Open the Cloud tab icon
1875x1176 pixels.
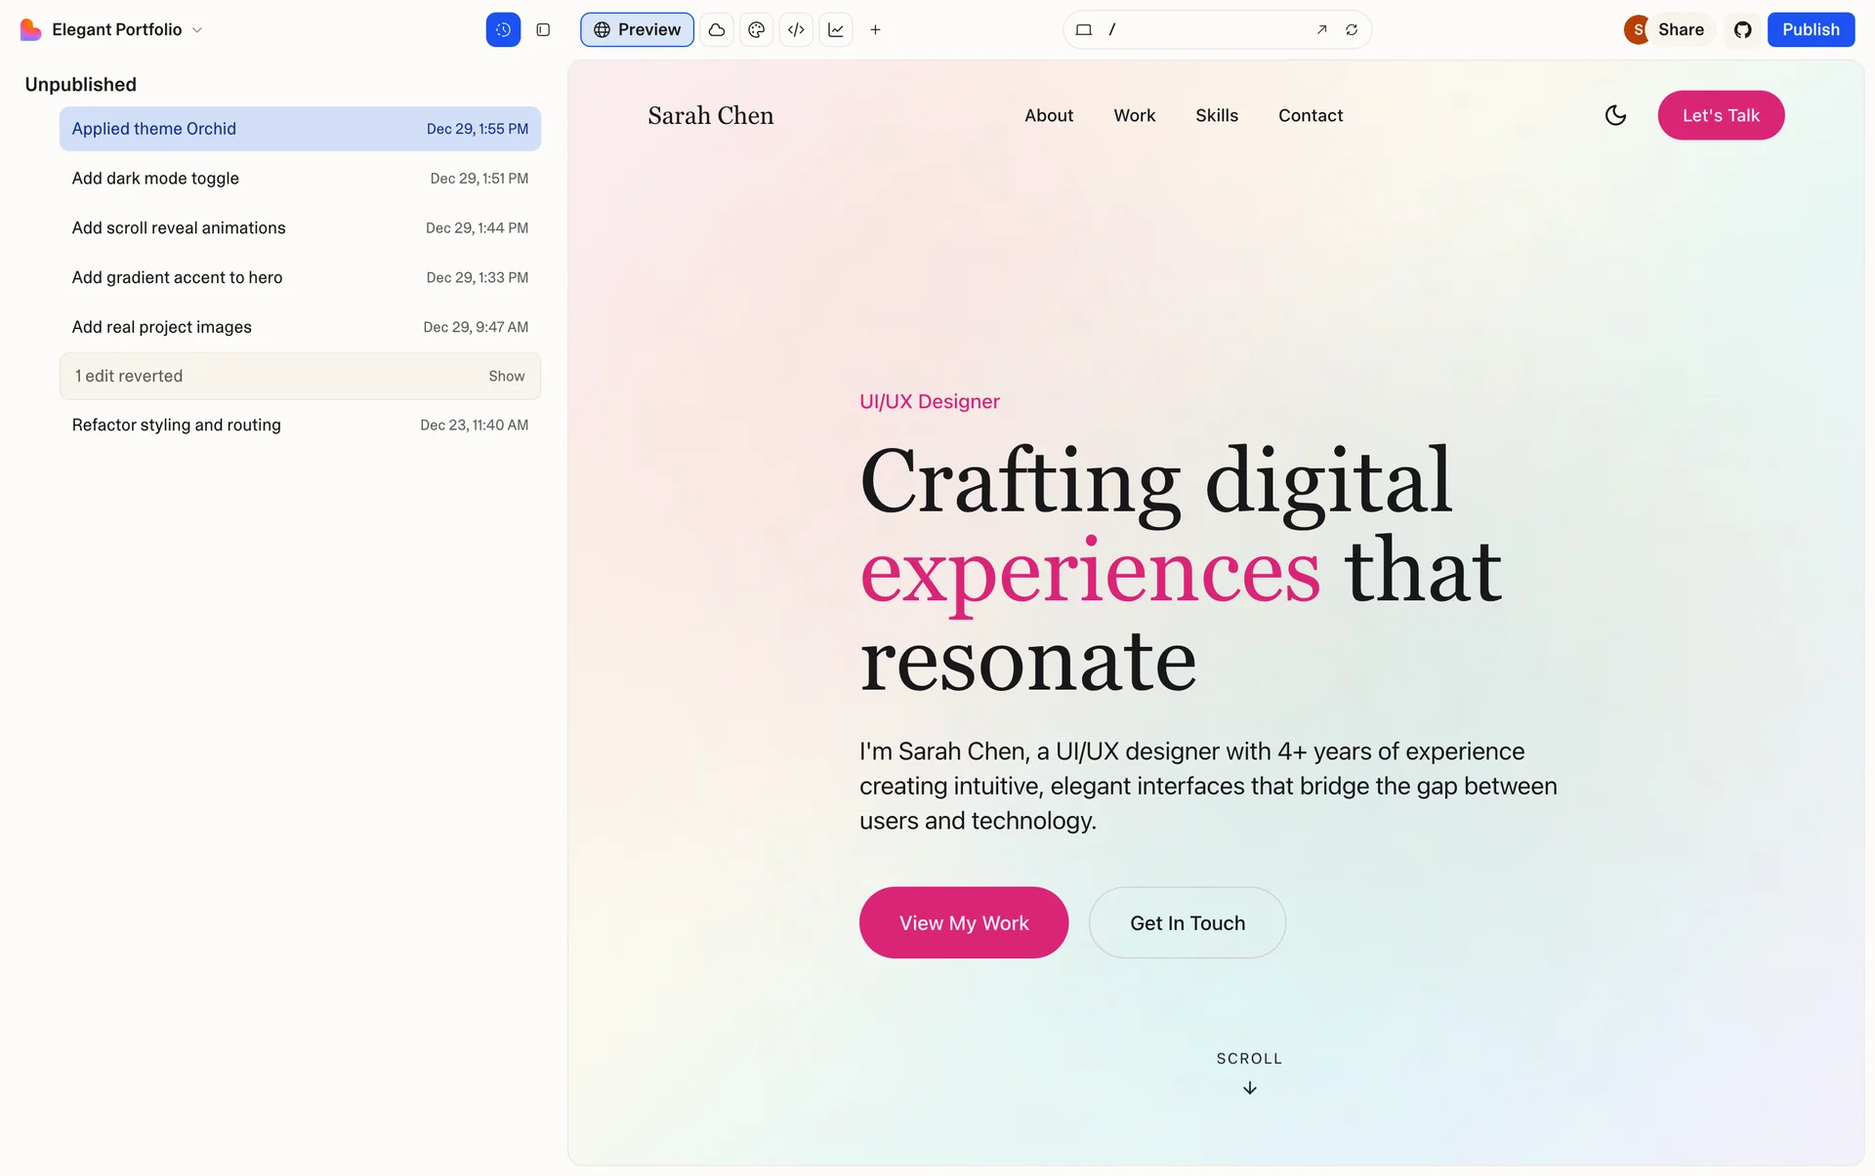point(717,29)
